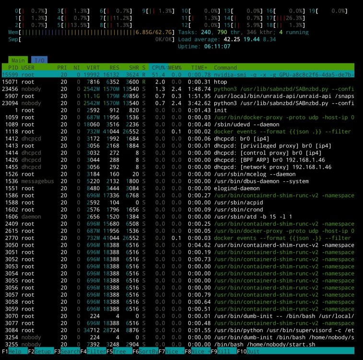This screenshot has width=363, height=360.
Task: Click the Mem usage meter bar
Action: [91, 32]
